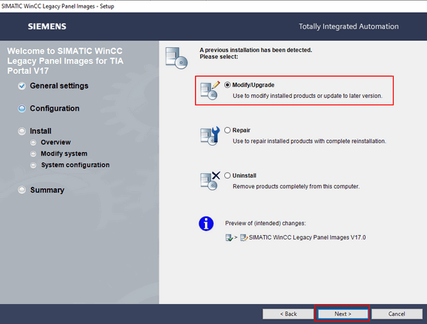The width and height of the screenshot is (427, 324).
Task: Open the General settings step
Action: [x=59, y=86]
